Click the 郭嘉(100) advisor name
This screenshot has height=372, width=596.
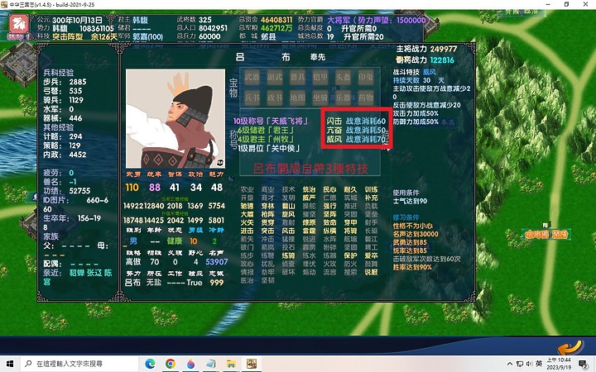pos(148,37)
